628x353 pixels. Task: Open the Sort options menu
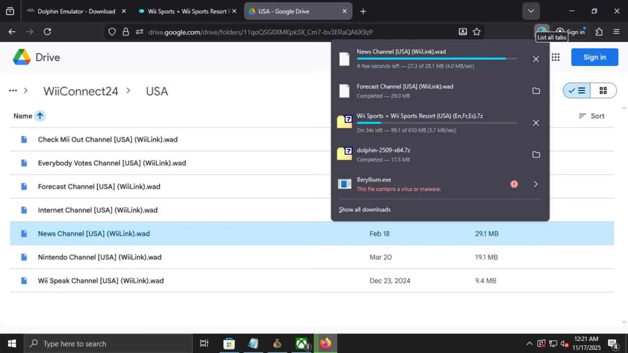pyautogui.click(x=592, y=116)
